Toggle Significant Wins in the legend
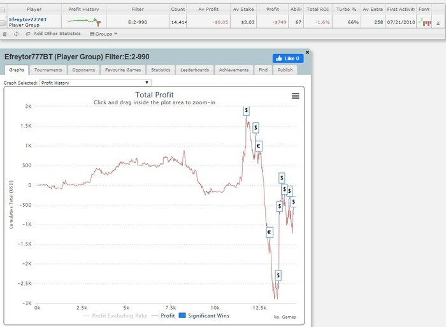The height and width of the screenshot is (327, 446). (x=204, y=316)
